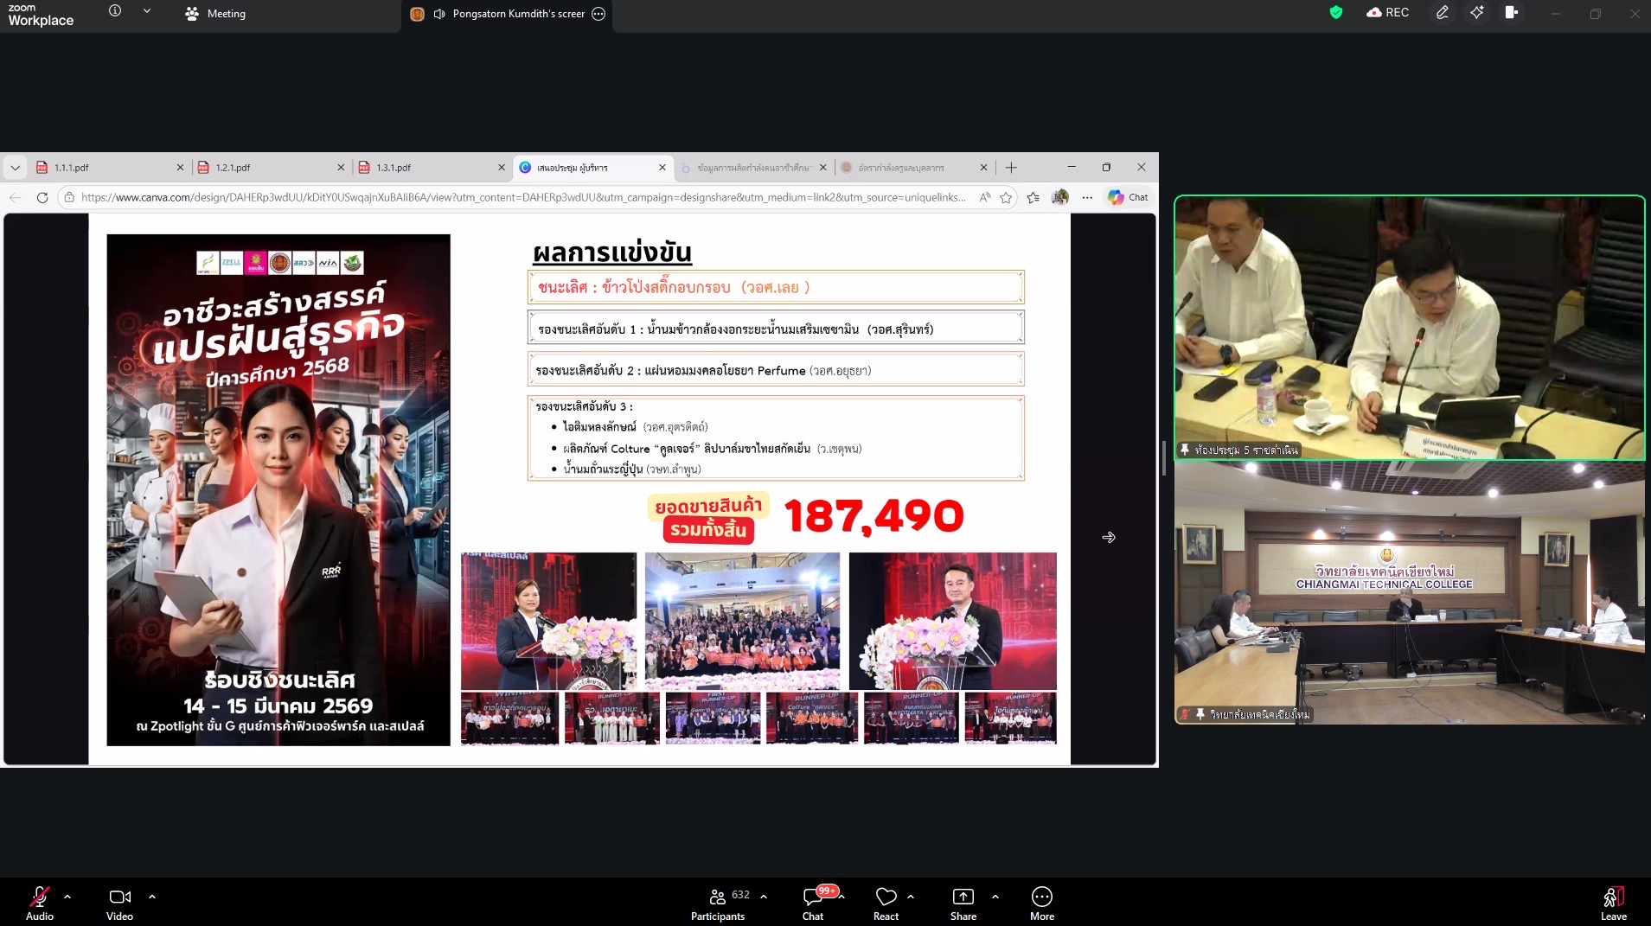Select the Chiangmai Technical College video tile
This screenshot has height=926, width=1651.
coord(1409,593)
